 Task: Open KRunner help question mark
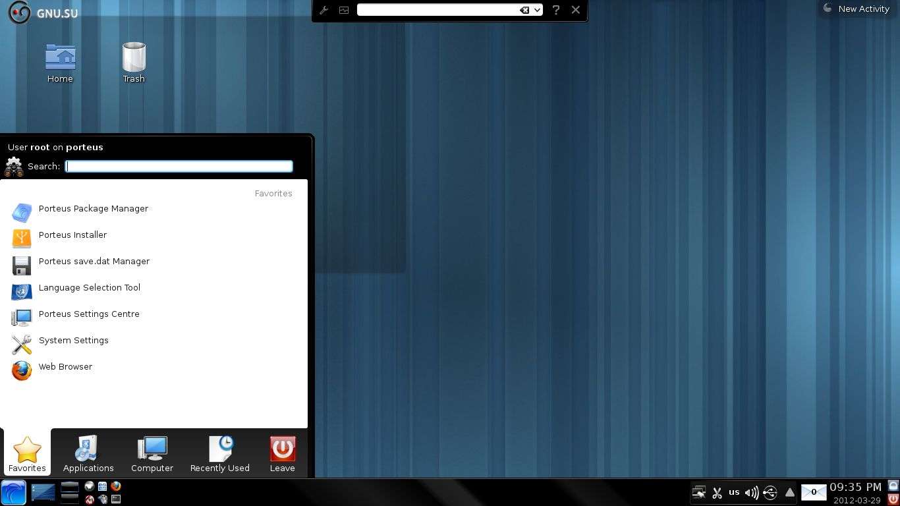[x=556, y=10]
